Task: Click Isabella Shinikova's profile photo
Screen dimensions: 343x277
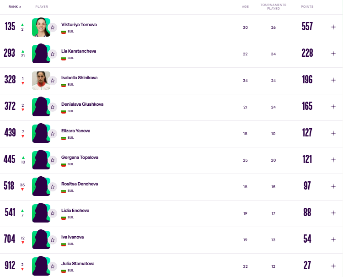Action: pos(41,81)
